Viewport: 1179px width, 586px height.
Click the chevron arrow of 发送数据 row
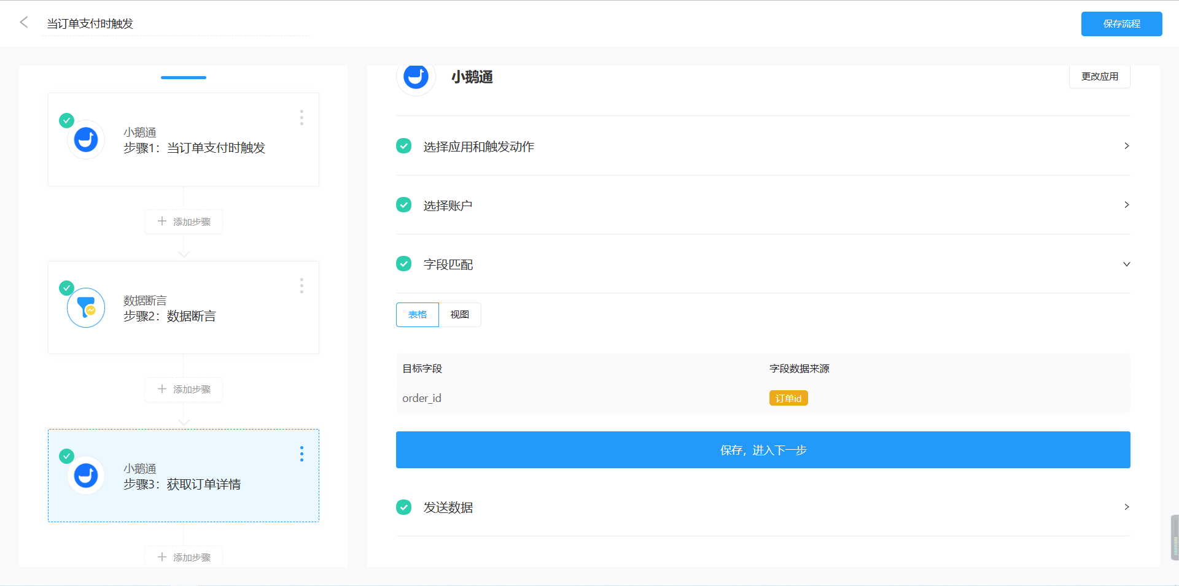pyautogui.click(x=1127, y=507)
